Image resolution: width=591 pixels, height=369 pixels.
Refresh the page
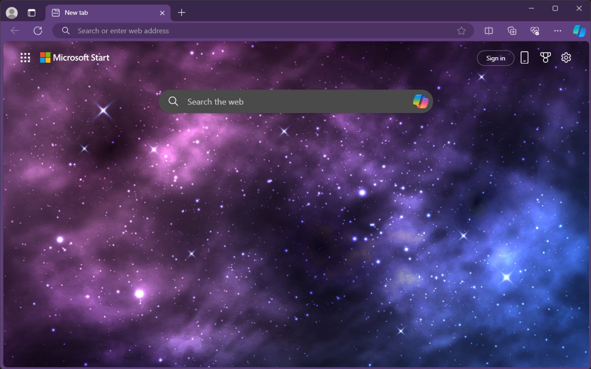38,30
